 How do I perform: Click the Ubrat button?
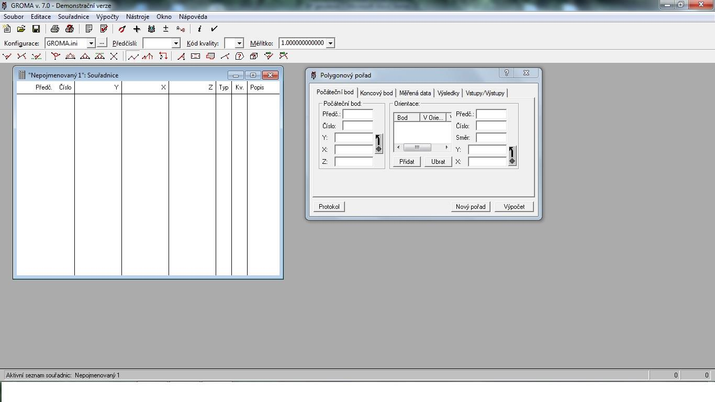438,162
